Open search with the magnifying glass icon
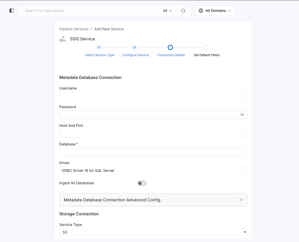299x242 pixels. [183, 11]
